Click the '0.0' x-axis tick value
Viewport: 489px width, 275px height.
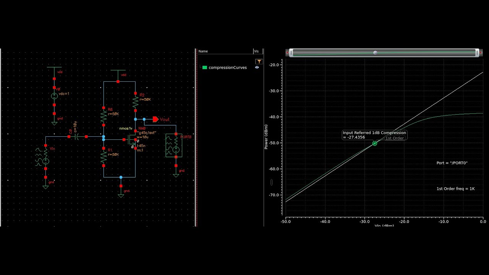(x=483, y=222)
